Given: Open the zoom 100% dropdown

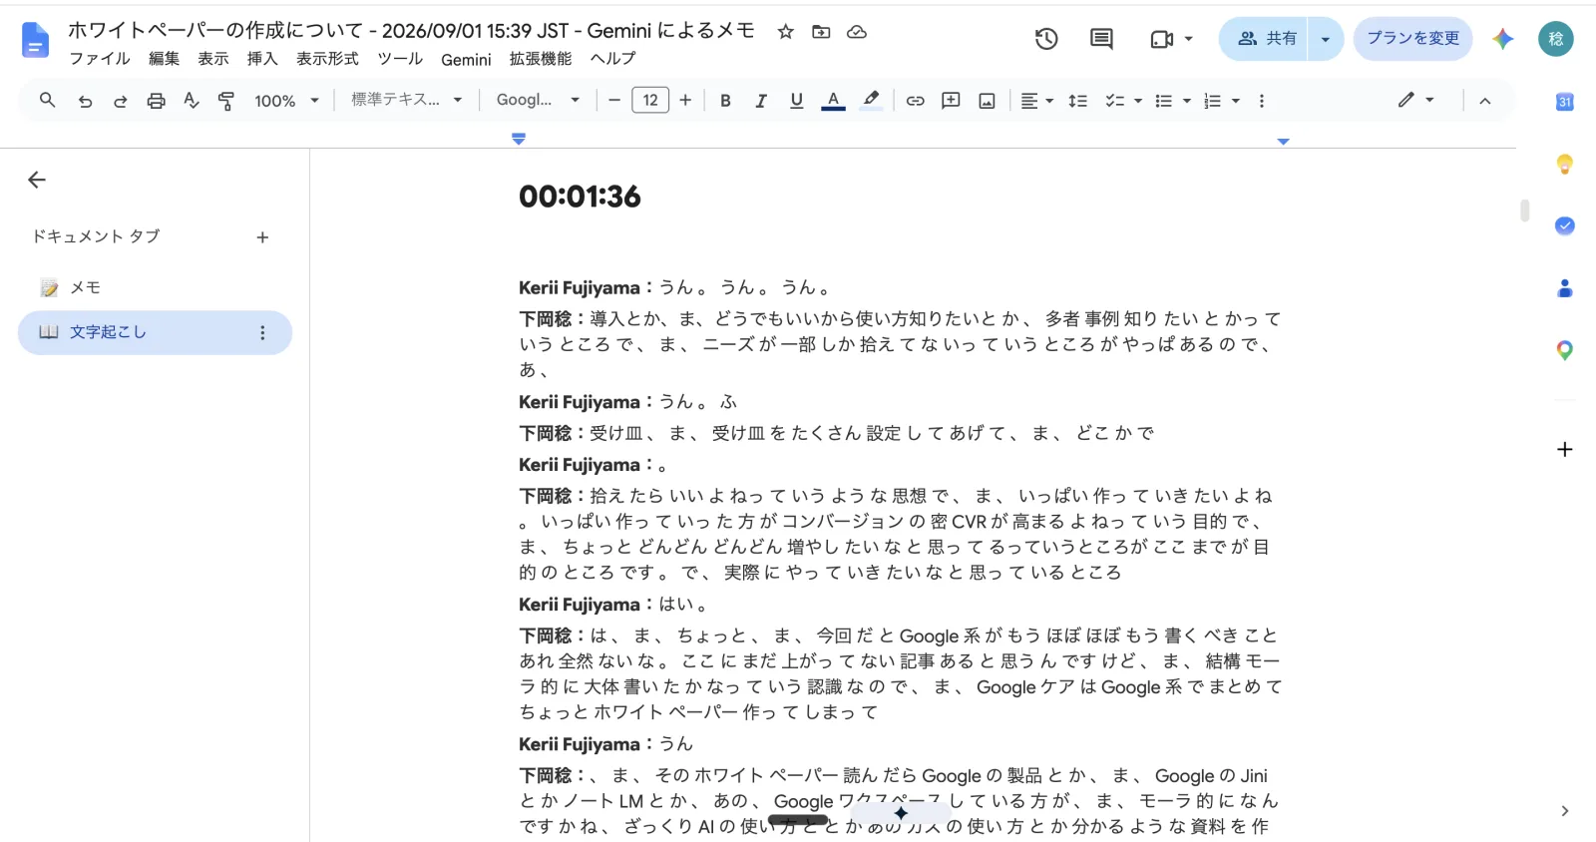Looking at the screenshot, I should coord(287,101).
